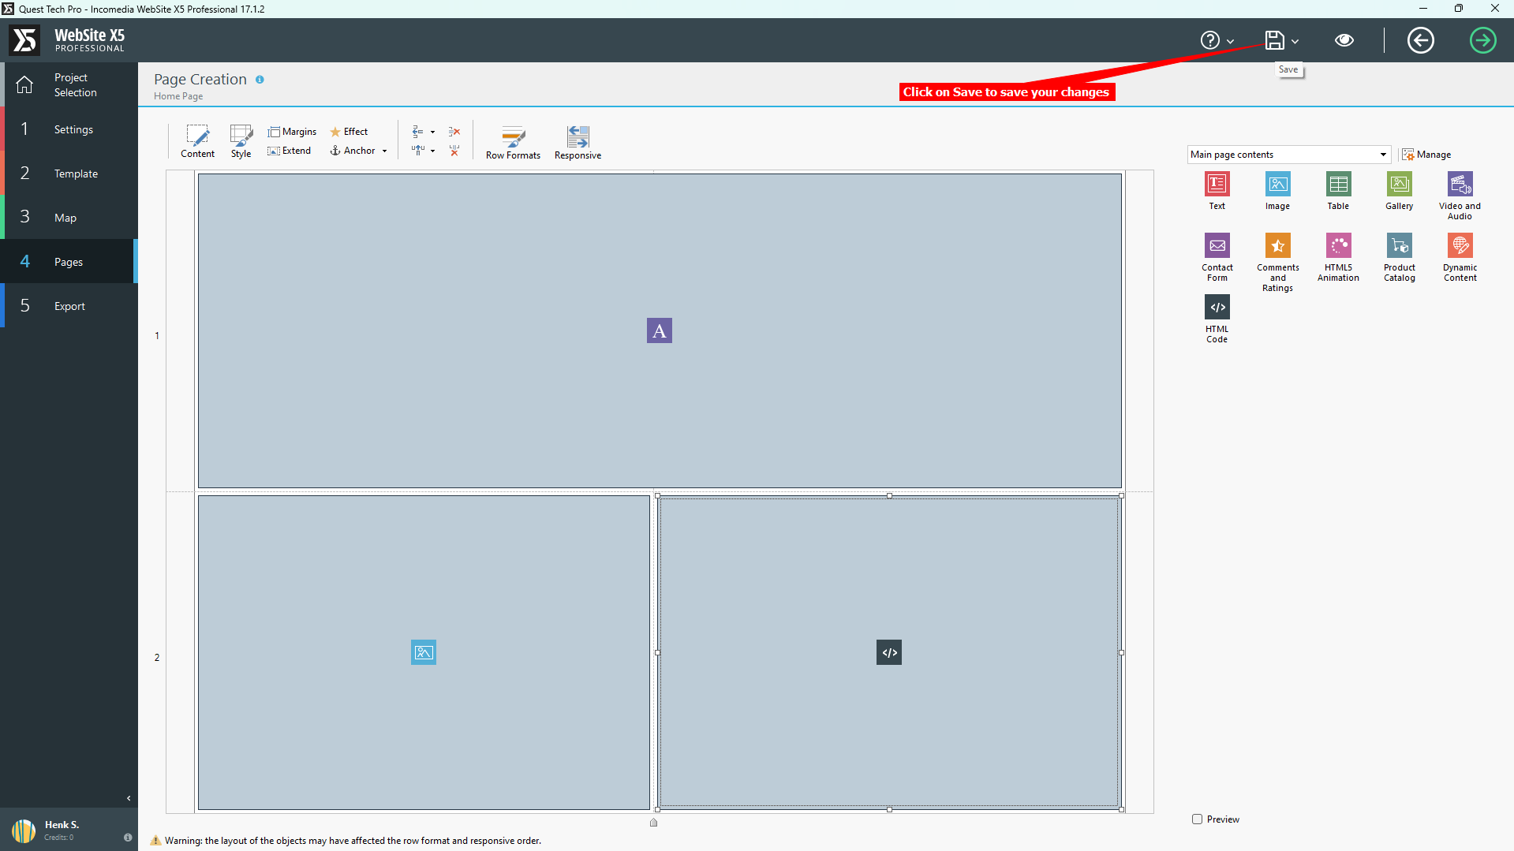Click the delete row icon
This screenshot has width=1514, height=851.
pyautogui.click(x=454, y=132)
